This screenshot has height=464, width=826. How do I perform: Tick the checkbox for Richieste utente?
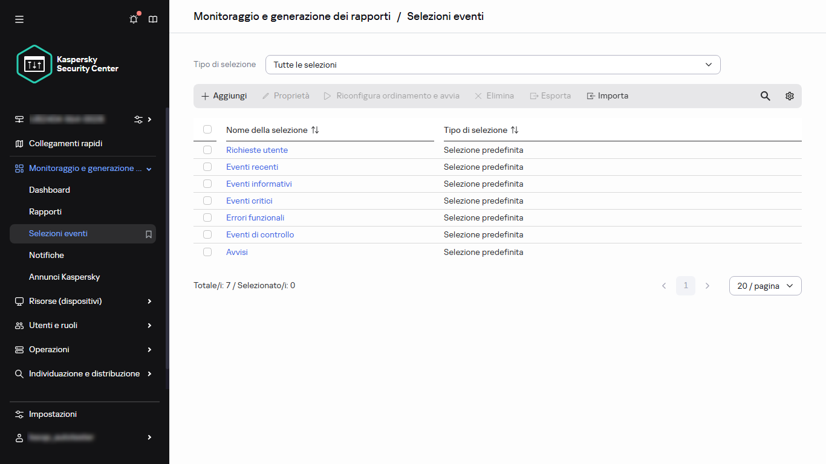(207, 150)
